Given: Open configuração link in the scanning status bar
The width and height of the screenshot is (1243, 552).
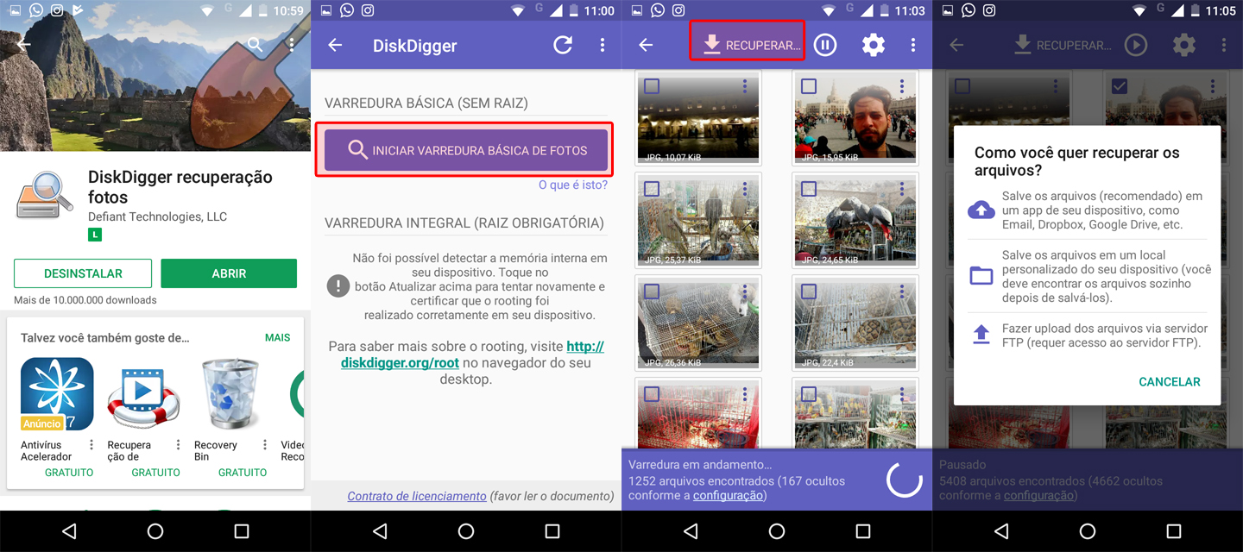Looking at the screenshot, I should (729, 495).
